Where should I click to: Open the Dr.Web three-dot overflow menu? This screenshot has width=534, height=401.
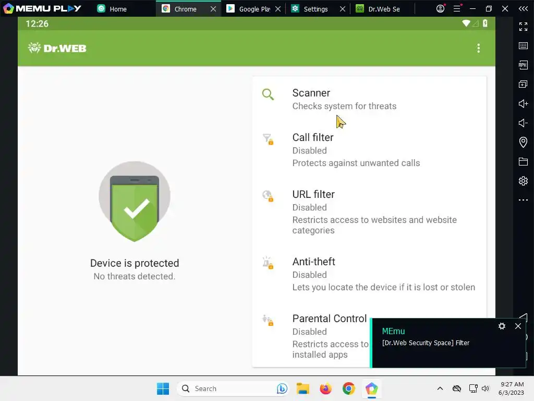(479, 48)
